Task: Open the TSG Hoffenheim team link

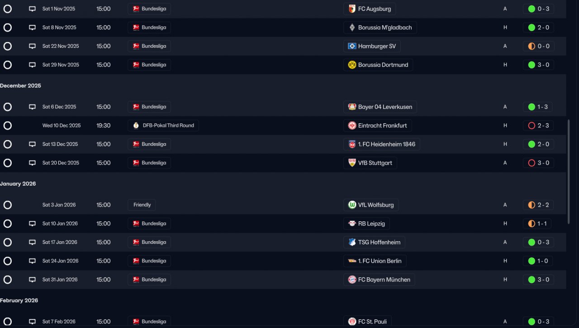Action: 379,242
